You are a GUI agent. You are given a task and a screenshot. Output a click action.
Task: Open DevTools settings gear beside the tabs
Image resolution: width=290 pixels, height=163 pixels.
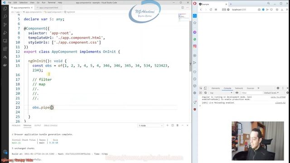click(278, 88)
